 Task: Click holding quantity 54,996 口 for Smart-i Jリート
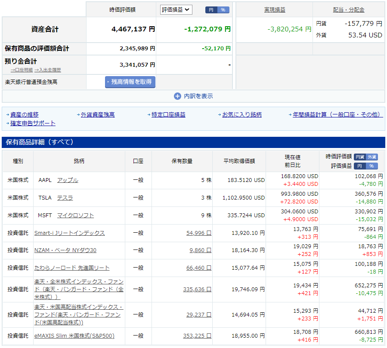point(199,233)
